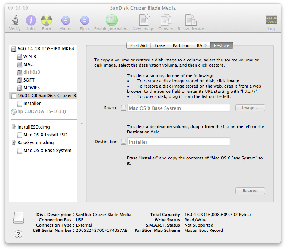Click the Master Boot Record partition scheme text
The image size is (286, 250).
click(204, 230)
